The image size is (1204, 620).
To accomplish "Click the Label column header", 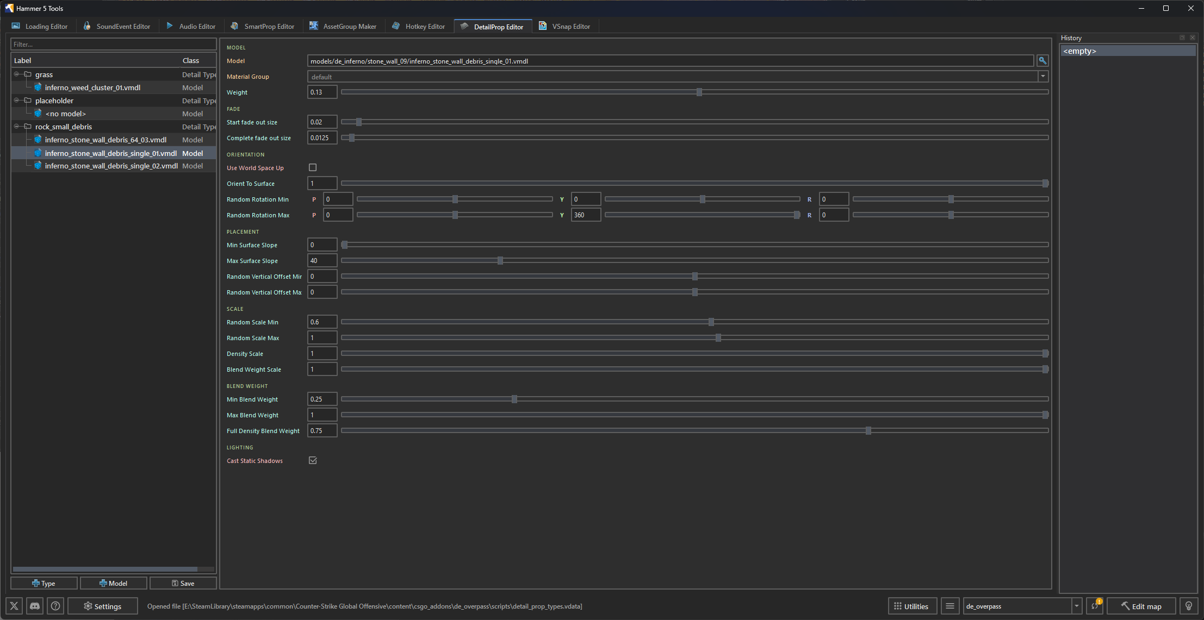I will tap(96, 60).
